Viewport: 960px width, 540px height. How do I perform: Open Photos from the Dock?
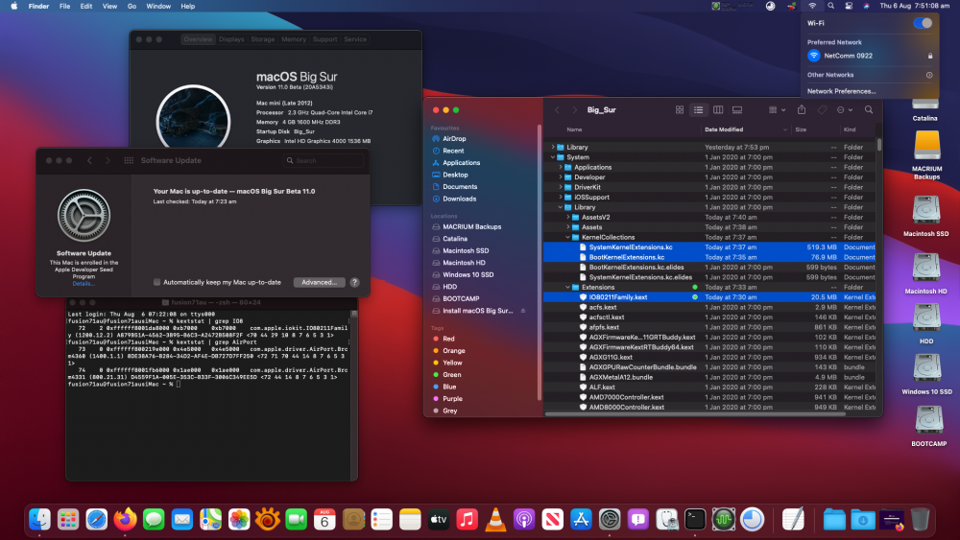[x=239, y=519]
